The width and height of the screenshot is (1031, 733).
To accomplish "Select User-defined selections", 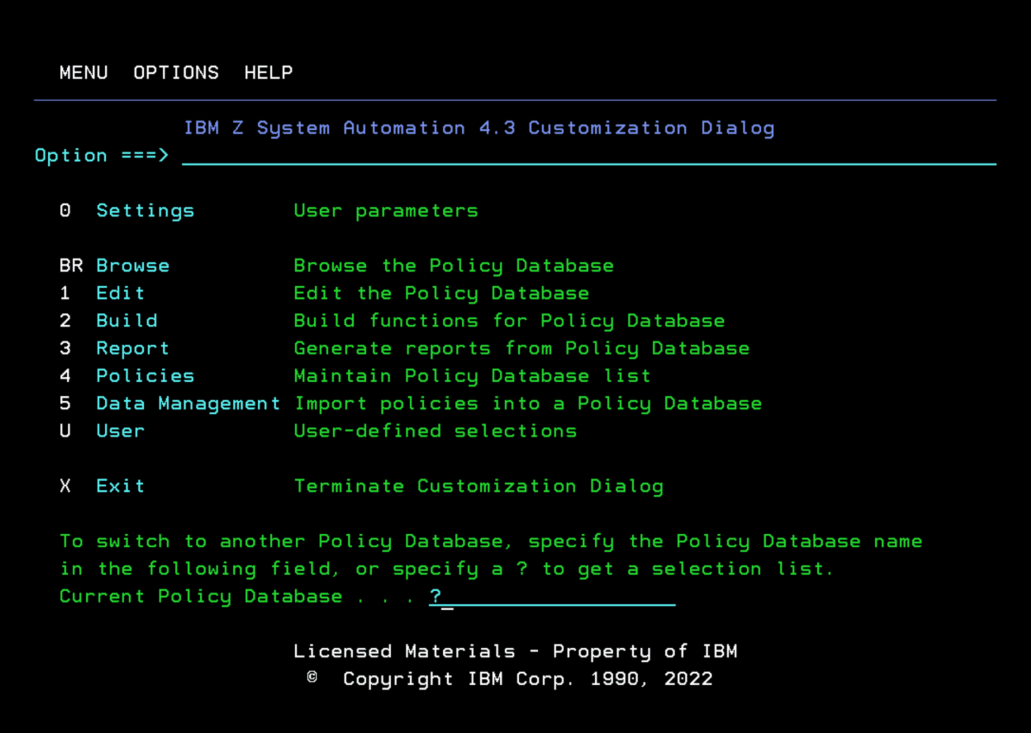I will click(120, 431).
